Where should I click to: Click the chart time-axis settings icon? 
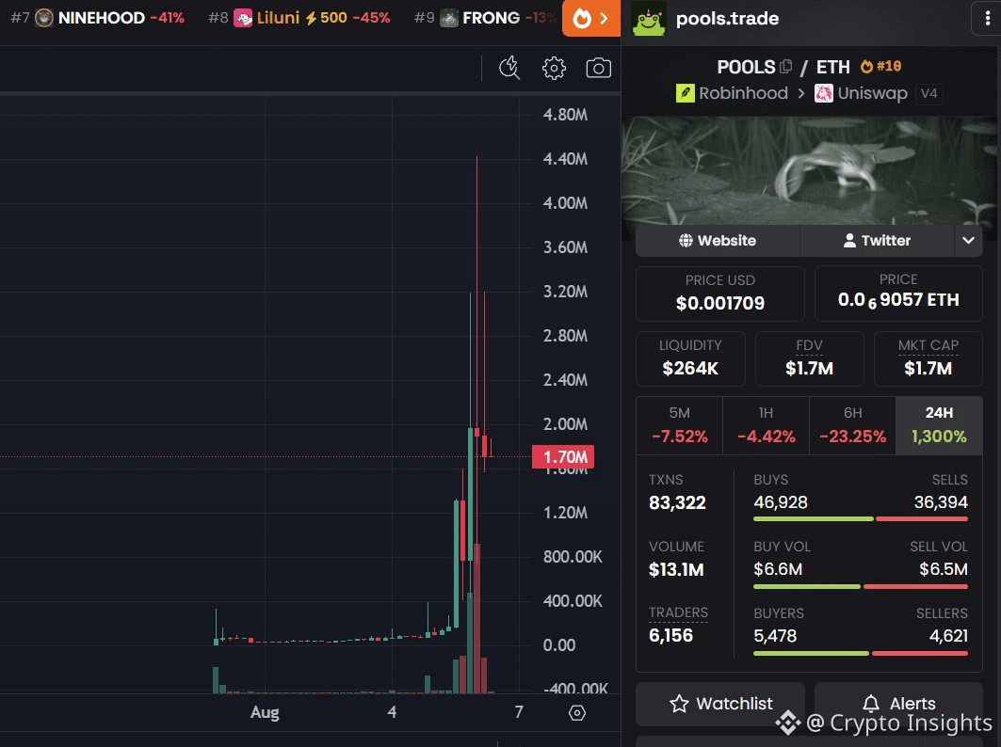click(x=577, y=712)
